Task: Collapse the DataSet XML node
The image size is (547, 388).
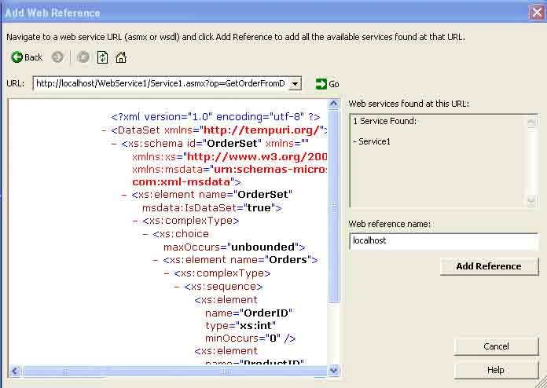Action: [x=104, y=130]
